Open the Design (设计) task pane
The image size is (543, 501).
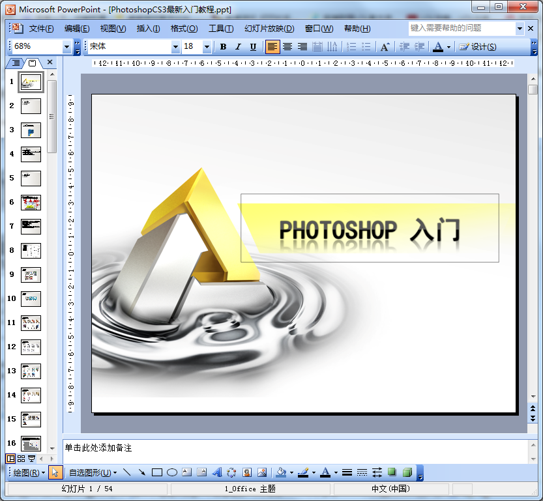[x=478, y=46]
